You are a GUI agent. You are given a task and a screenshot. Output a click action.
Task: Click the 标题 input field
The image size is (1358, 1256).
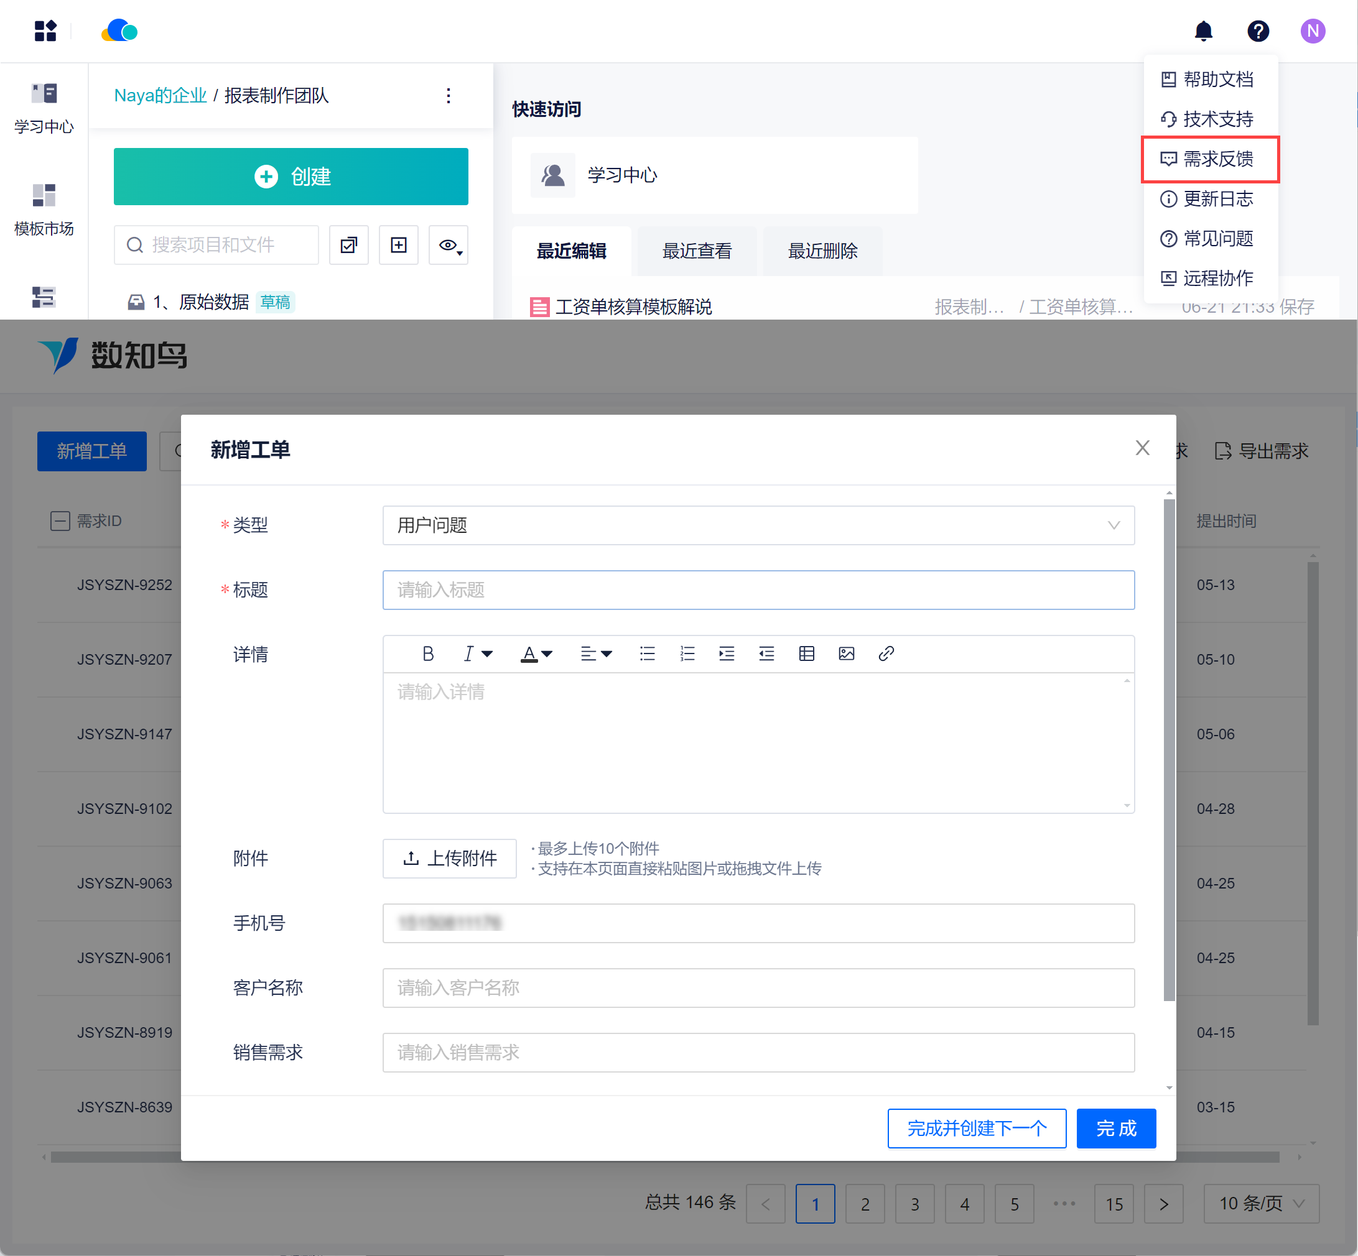pyautogui.click(x=758, y=590)
